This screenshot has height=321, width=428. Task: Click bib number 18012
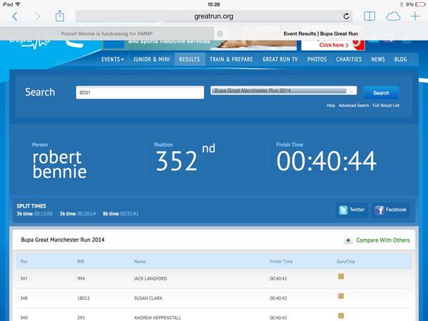83,298
